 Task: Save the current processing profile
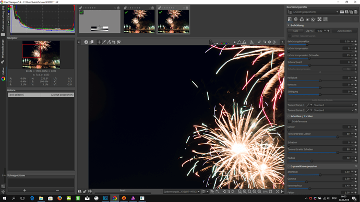click(x=346, y=12)
